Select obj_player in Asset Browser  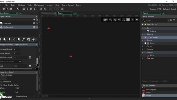pos(154,37)
